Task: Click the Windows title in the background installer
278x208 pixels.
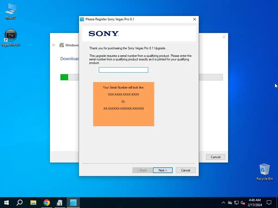Action: (72, 45)
